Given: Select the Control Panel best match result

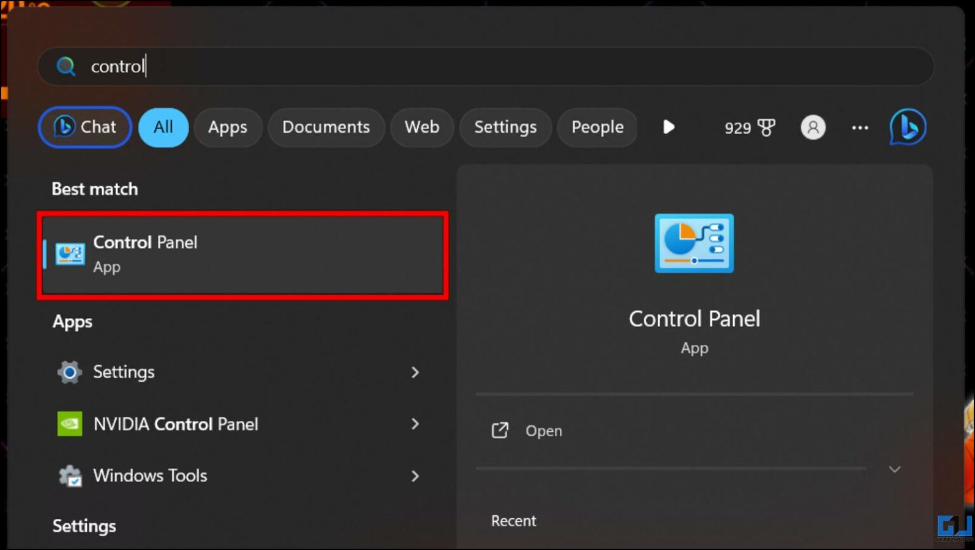Looking at the screenshot, I should click(242, 254).
